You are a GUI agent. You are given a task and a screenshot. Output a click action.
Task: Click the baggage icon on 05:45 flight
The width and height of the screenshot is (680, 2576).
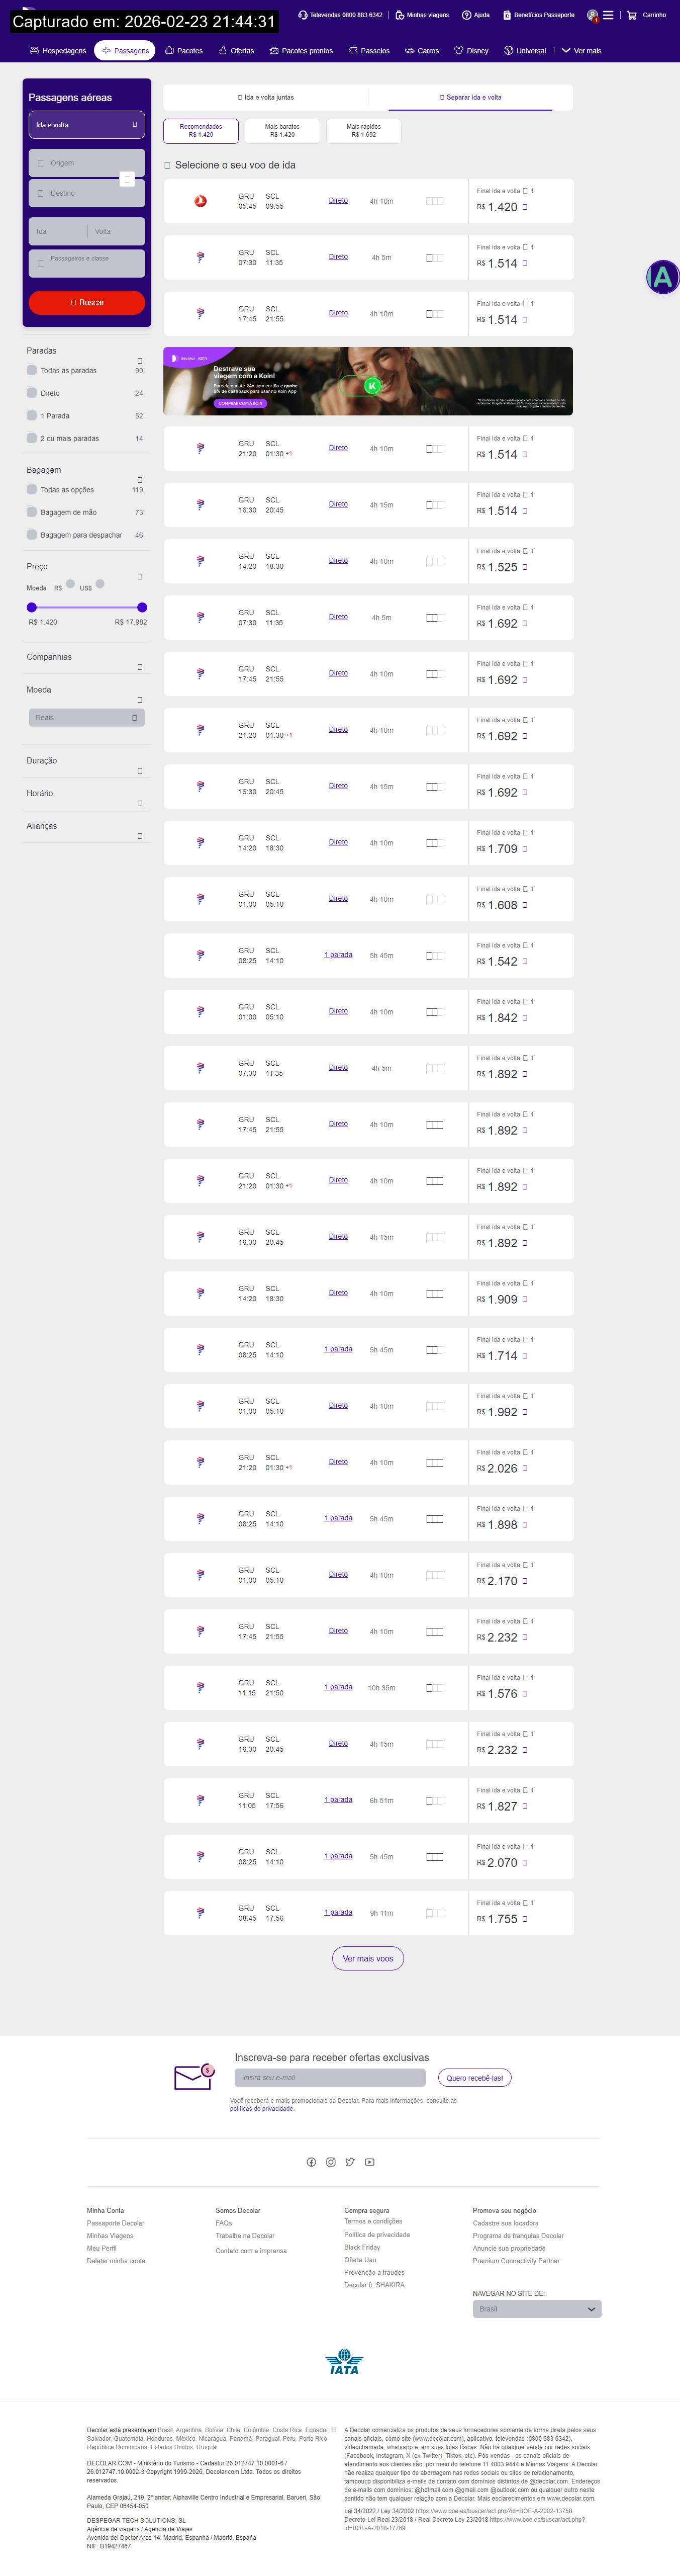[434, 201]
